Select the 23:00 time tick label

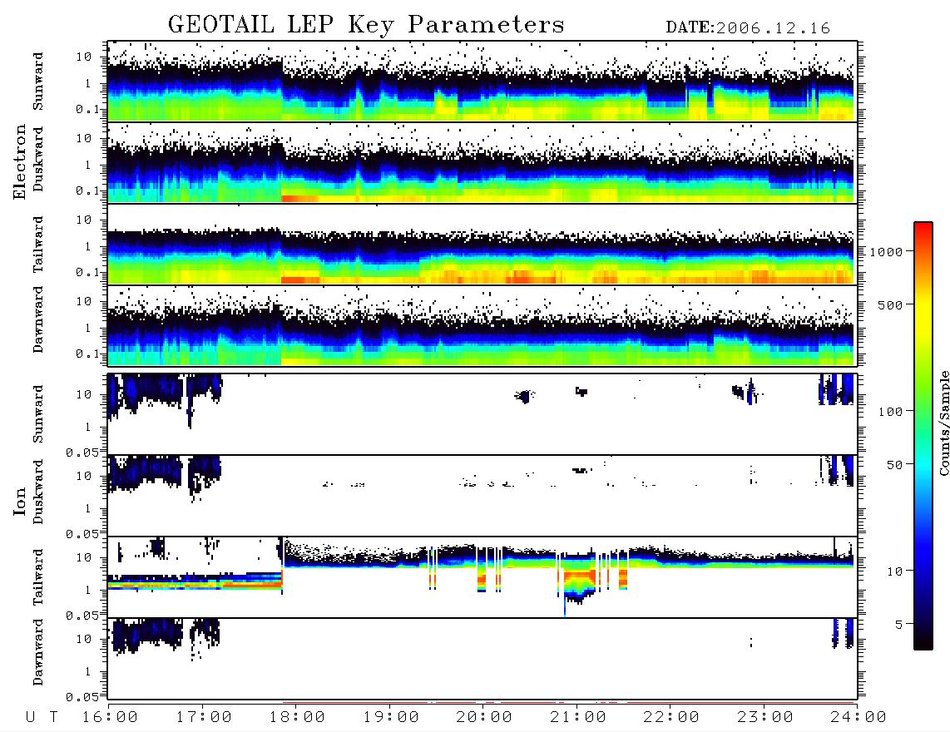[765, 718]
